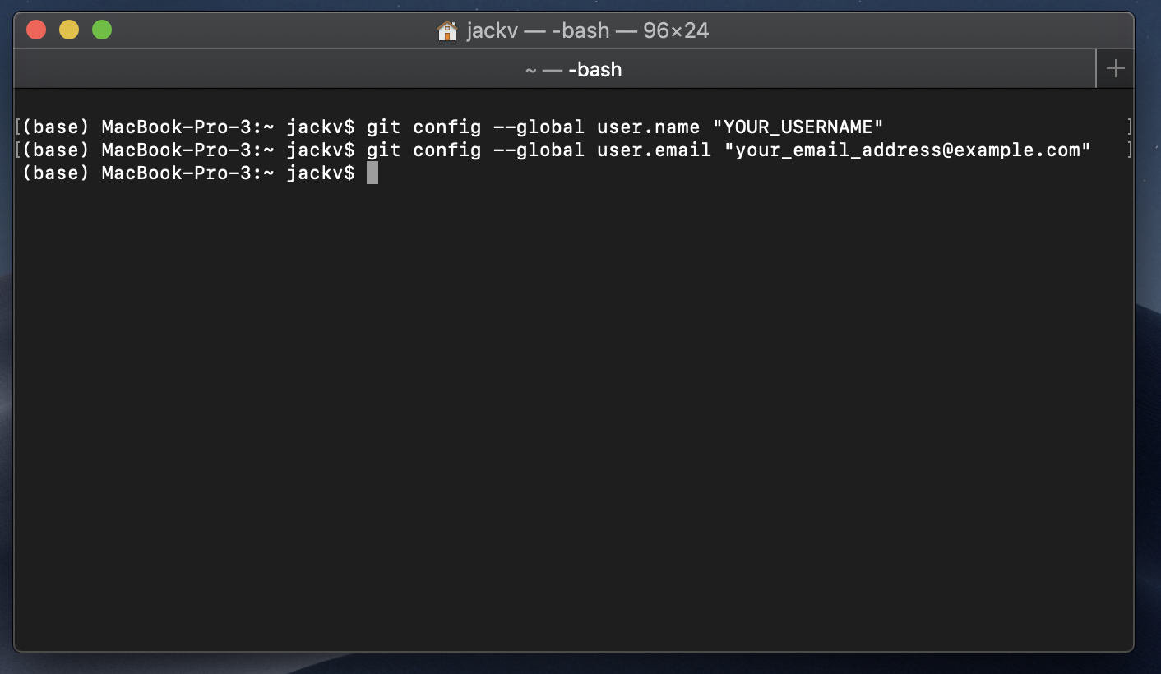Click the home folder proxy icon in the title bar
Screen dimensions: 1161x674
447,30
